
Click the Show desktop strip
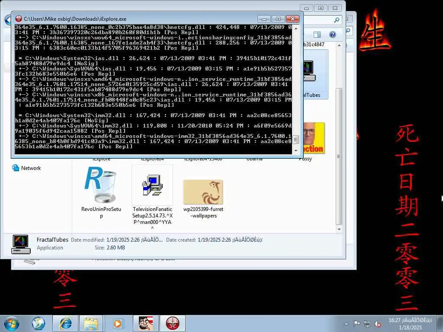(x=440, y=323)
